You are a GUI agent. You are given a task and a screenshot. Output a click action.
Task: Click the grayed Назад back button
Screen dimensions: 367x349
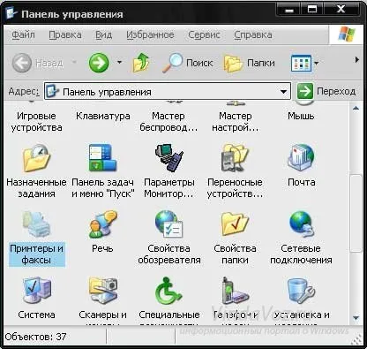pos(38,63)
